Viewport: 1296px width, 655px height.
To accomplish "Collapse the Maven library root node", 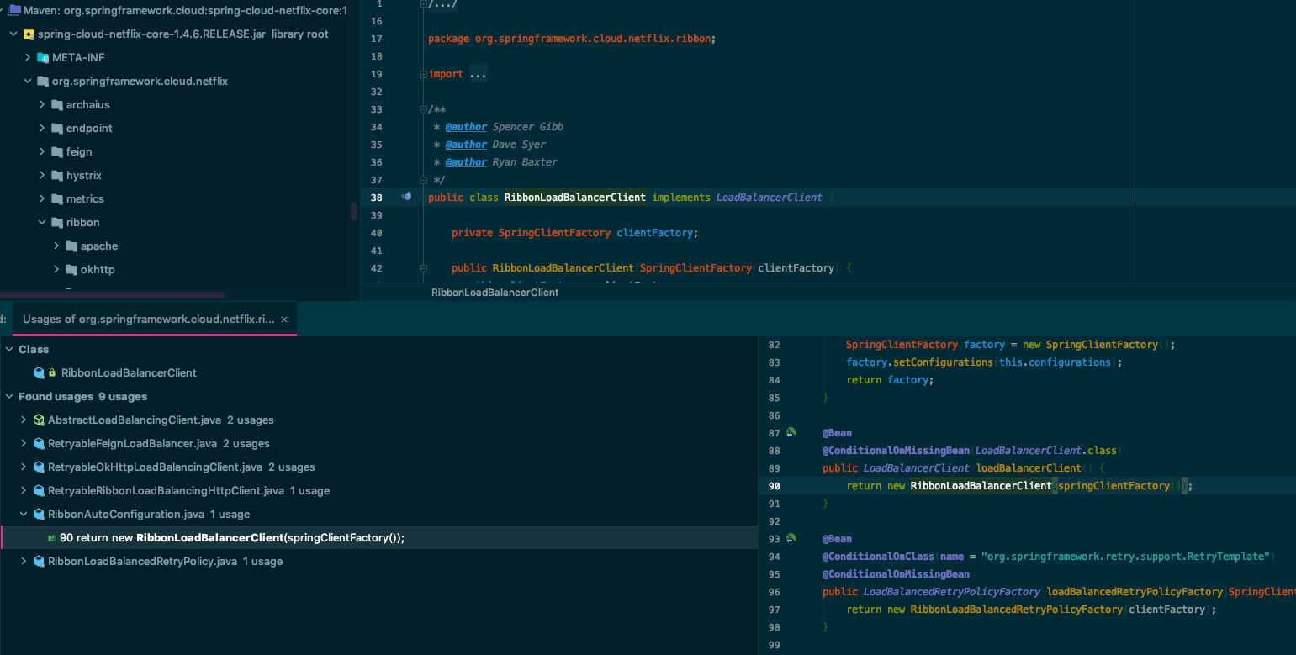I will [2, 10].
